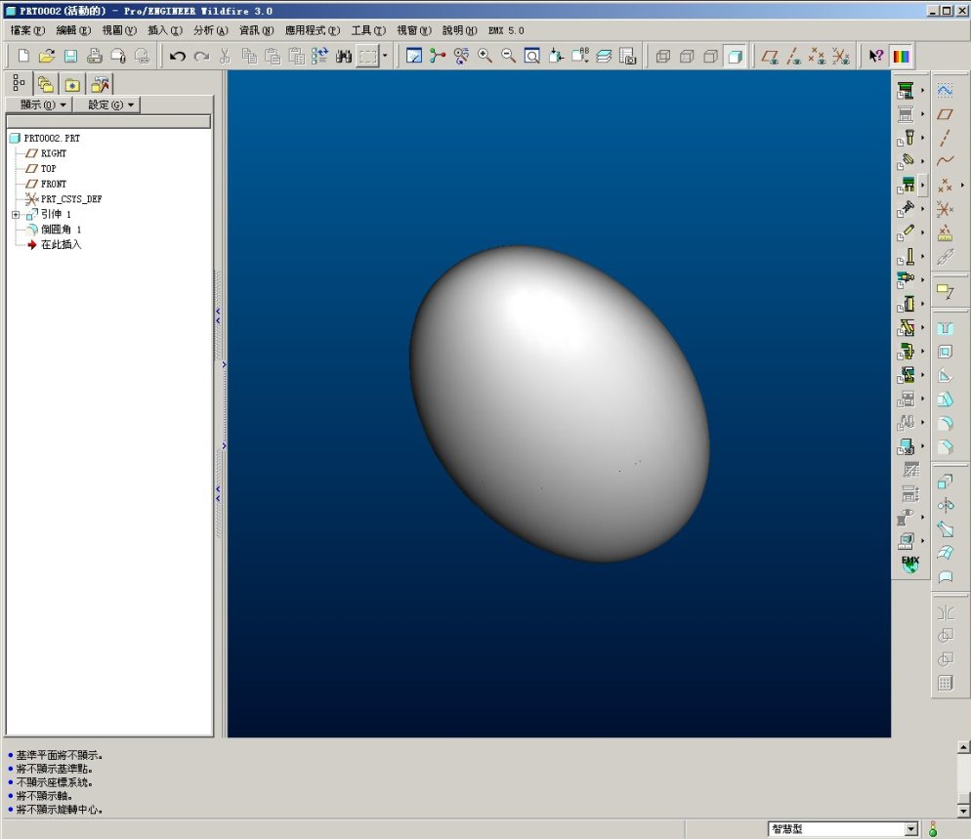
Task: Click the Context-sensitive help icon
Action: pos(875,57)
